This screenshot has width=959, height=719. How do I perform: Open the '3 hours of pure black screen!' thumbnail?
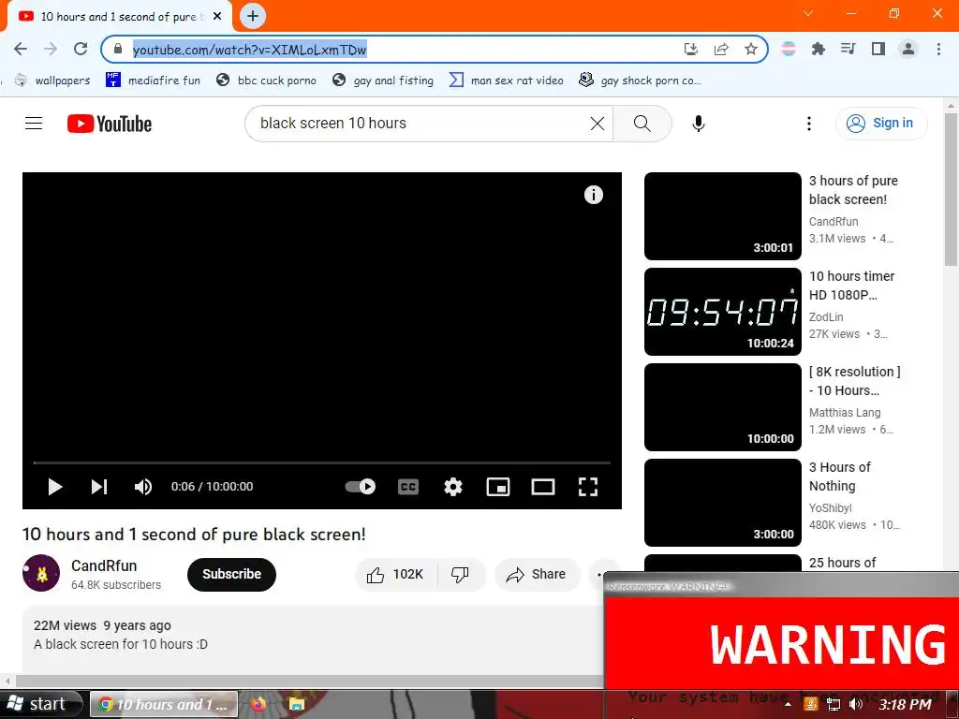tap(723, 216)
